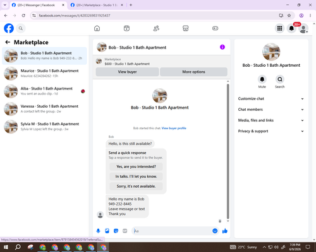The width and height of the screenshot is (316, 252).
Task: Click the back arrow beside Marketplace
Action: [x=8, y=42]
